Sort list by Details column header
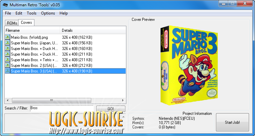This screenshot has height=136, width=255. coord(93,30)
